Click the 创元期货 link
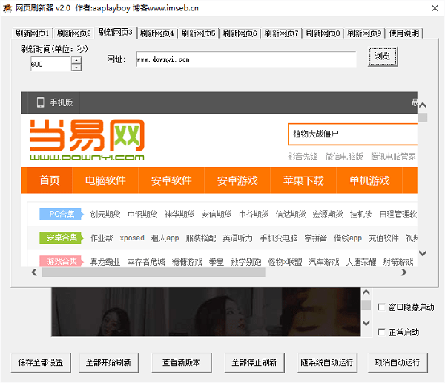445x383 pixels. click(105, 215)
